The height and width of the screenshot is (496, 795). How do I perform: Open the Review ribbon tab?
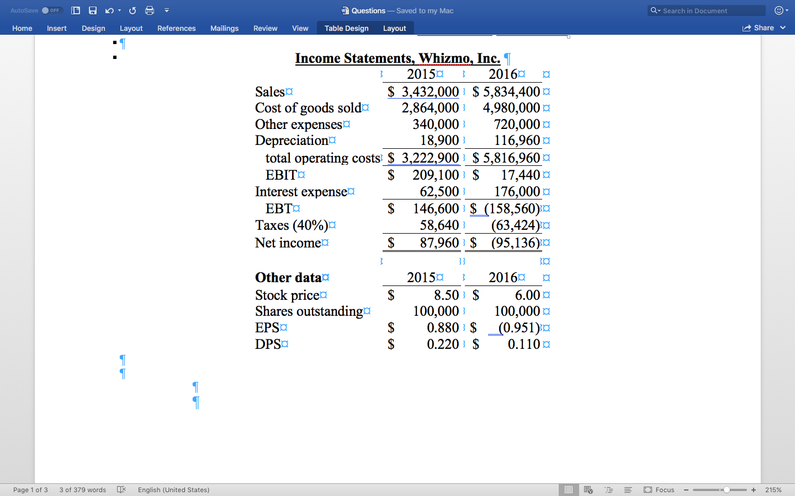click(x=265, y=28)
